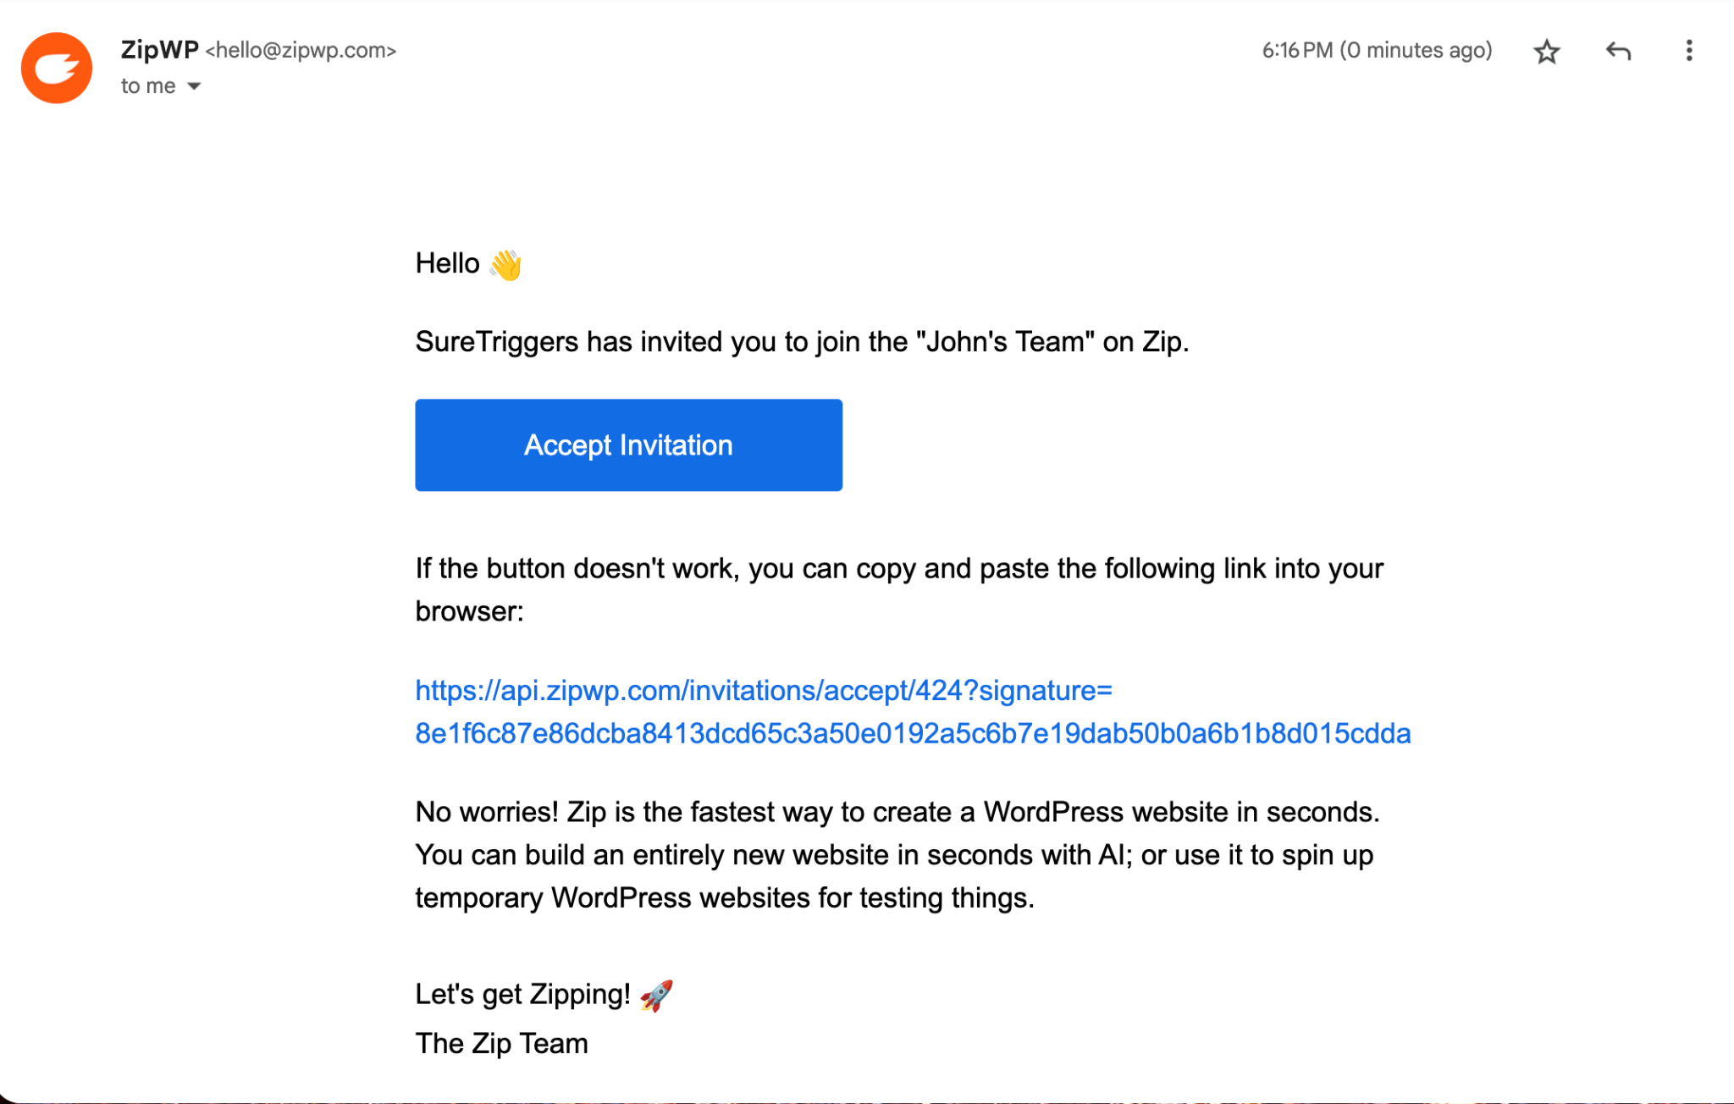Click the SureTriggers invitation sentence
This screenshot has width=1734, height=1104.
[x=801, y=342]
